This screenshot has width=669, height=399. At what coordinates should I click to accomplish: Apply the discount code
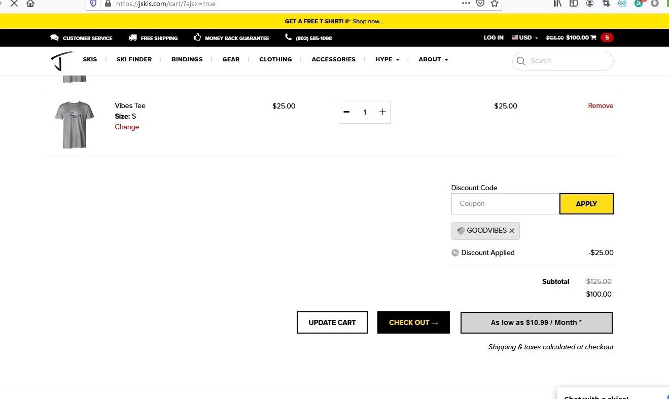[586, 204]
